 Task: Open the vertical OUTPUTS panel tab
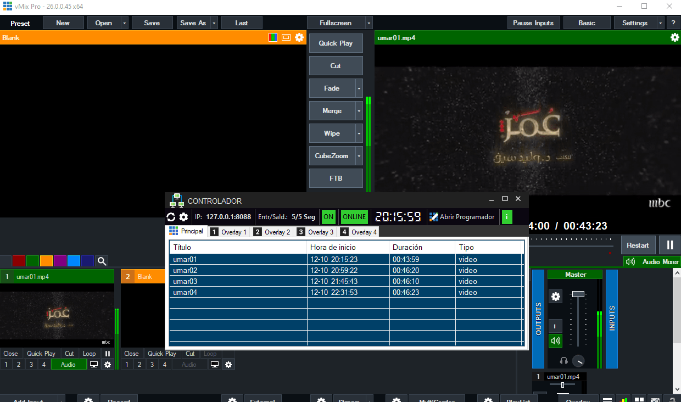[x=538, y=319]
